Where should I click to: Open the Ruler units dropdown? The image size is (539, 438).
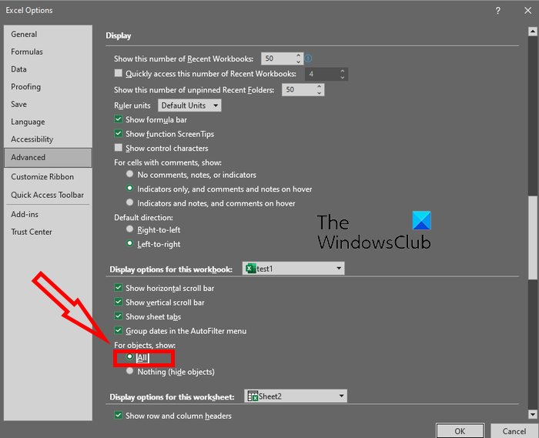[189, 105]
